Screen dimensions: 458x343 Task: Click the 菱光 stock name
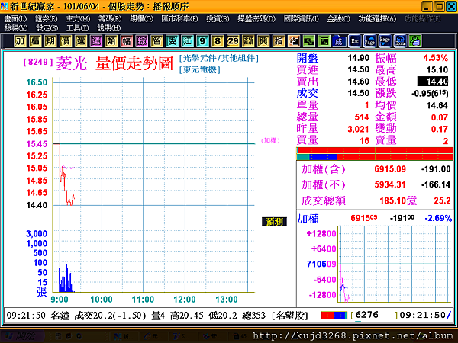pyautogui.click(x=72, y=63)
